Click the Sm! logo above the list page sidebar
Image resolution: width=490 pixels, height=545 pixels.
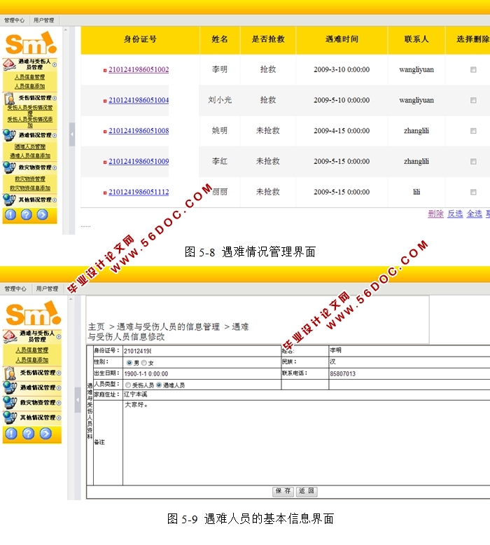coord(31,43)
